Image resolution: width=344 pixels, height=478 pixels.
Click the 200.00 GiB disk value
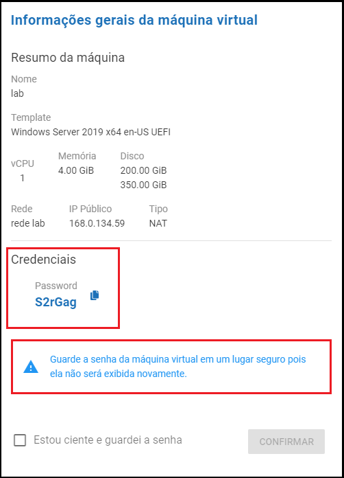143,170
